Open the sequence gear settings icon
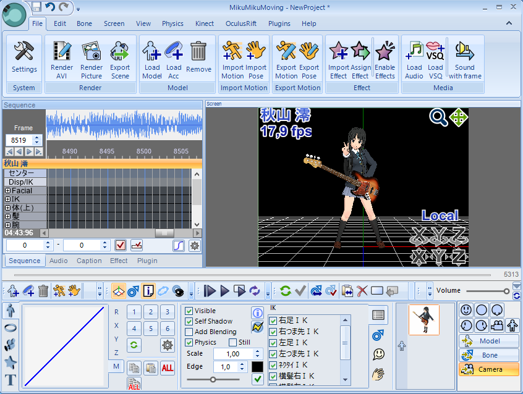 [195, 246]
